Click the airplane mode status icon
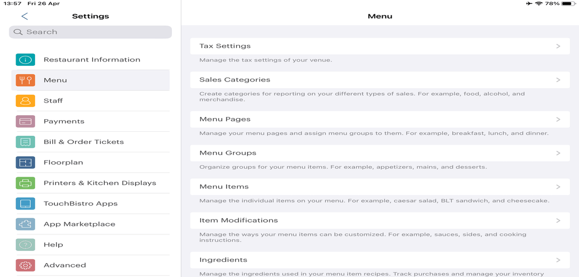 click(x=530, y=3)
